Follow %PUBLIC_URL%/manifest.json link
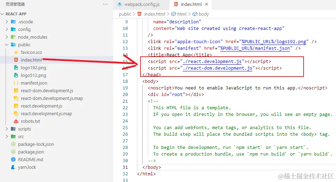Screen dimensions: 336x182 coord(255,48)
